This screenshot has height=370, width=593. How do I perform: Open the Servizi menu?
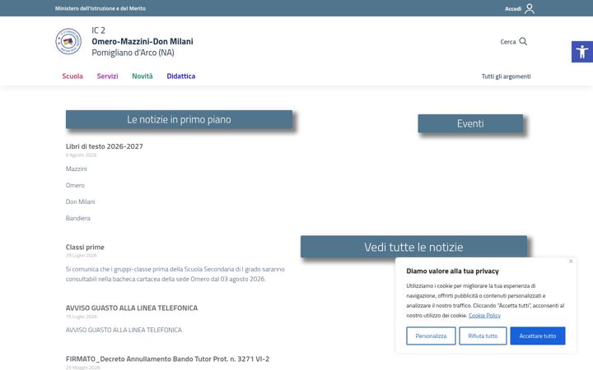point(107,76)
